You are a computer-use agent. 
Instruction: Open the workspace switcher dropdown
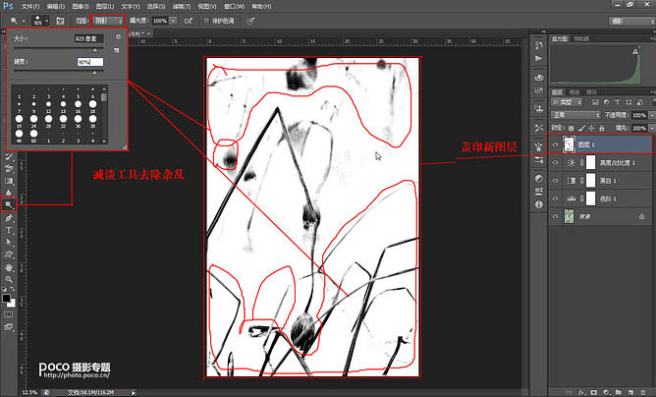631,21
